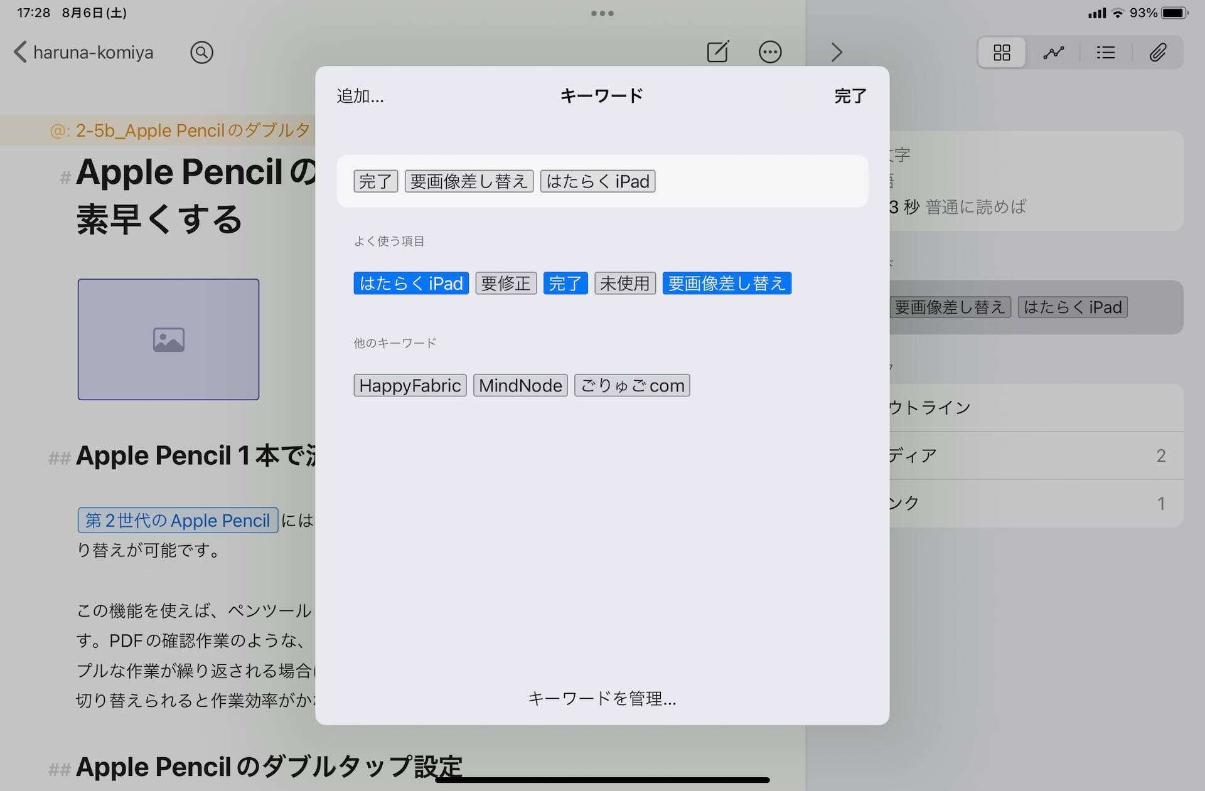1205x791 pixels.
Task: Go back to haruna-komiya library
Action: coord(83,52)
